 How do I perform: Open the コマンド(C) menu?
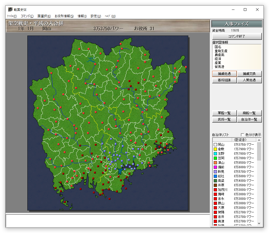(27, 16)
